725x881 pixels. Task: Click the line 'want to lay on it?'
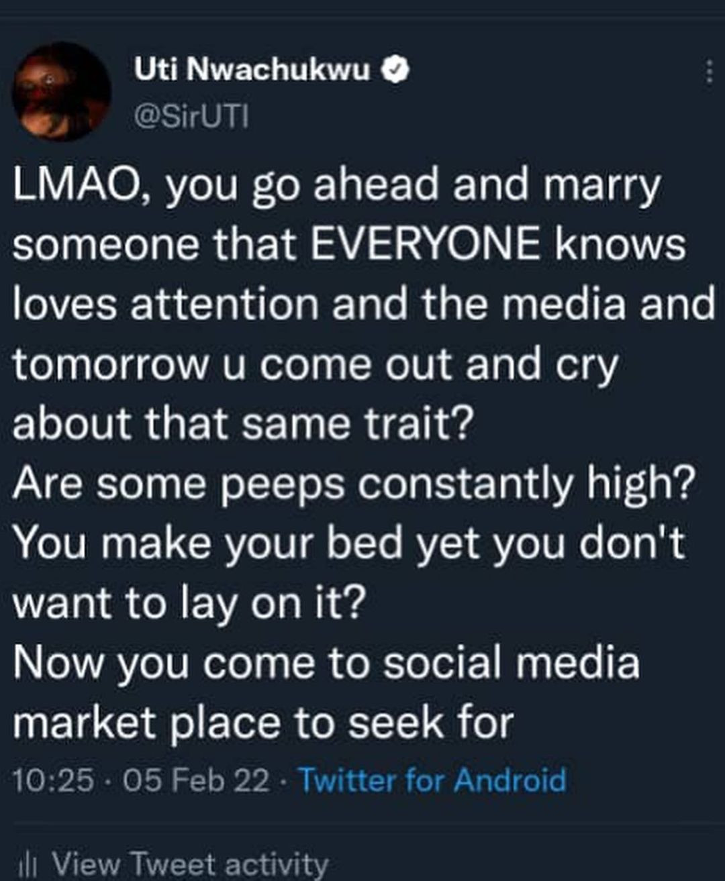tap(189, 603)
